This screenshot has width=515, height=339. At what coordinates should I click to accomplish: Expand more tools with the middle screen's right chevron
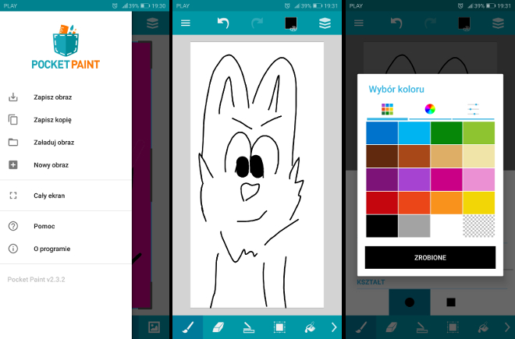click(334, 327)
